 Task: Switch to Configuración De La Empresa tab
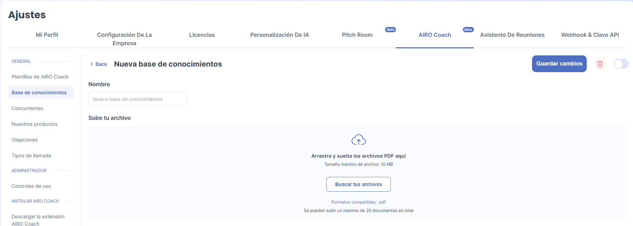coord(124,39)
